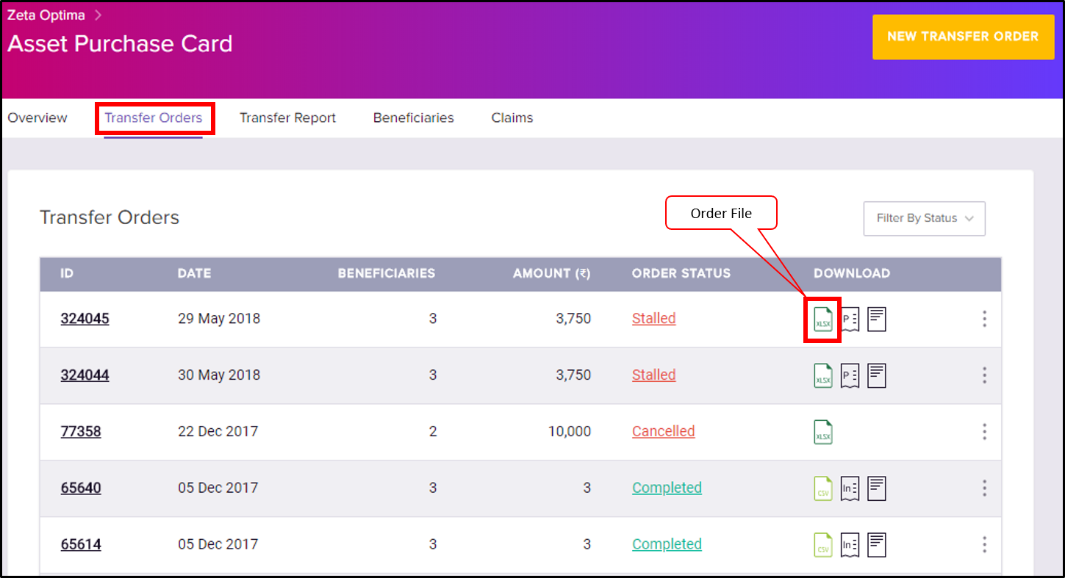Download XLSX order file for order 324044
The image size is (1065, 578).
click(x=823, y=375)
